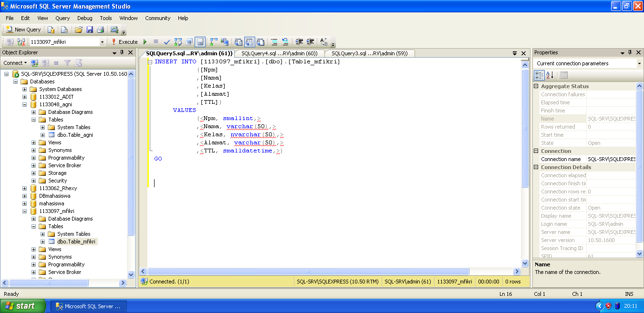Print using the printer toolbar icon
Image resolution: width=644 pixels, height=313 pixels.
point(100,30)
